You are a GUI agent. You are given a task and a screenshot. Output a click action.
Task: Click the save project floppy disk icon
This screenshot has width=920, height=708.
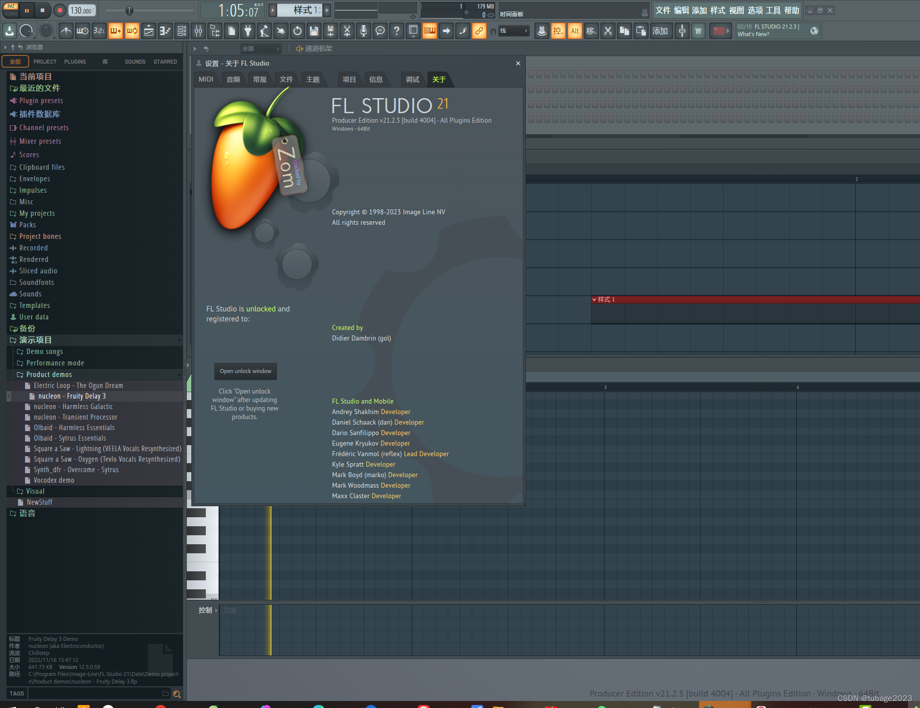point(314,31)
